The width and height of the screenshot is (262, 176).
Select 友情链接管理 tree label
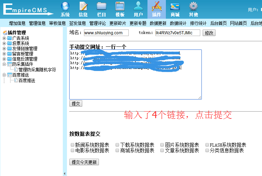click(x=25, y=49)
